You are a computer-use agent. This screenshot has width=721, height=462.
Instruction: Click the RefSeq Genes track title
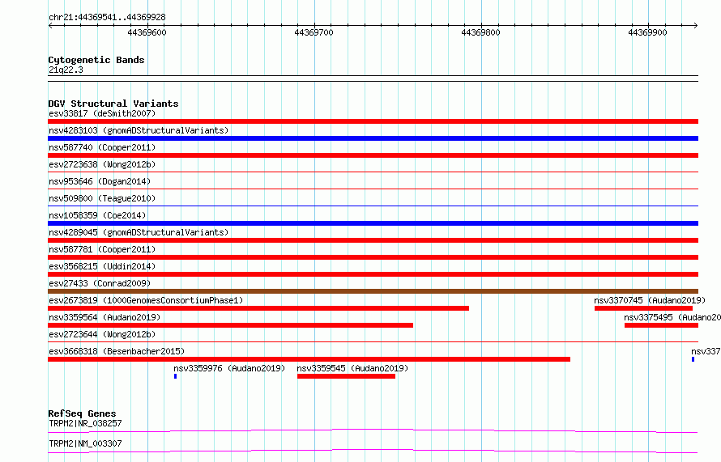82,413
